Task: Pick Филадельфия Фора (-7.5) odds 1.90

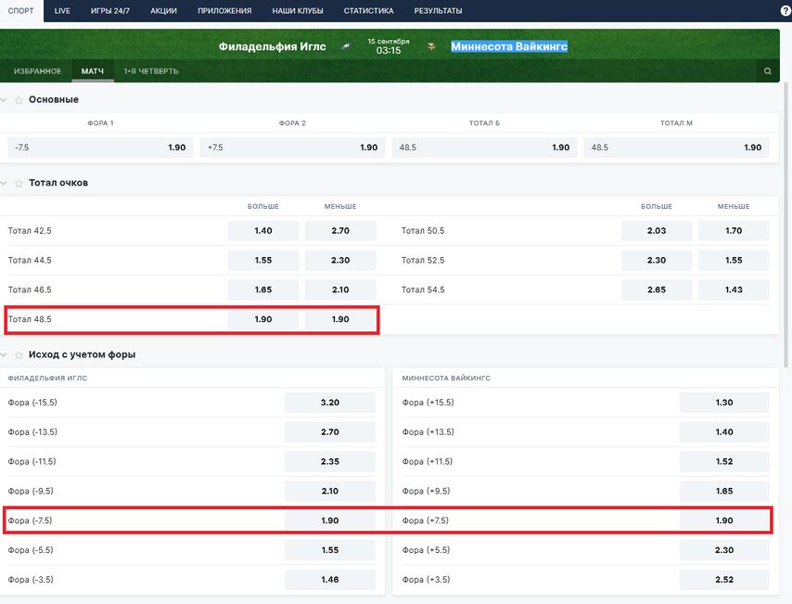Action: tap(330, 520)
